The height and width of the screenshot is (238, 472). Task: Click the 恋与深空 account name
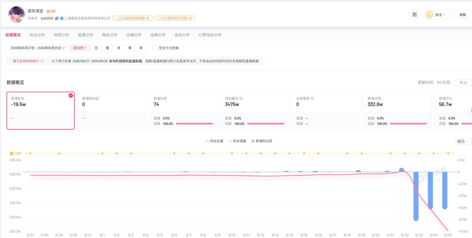(35, 11)
